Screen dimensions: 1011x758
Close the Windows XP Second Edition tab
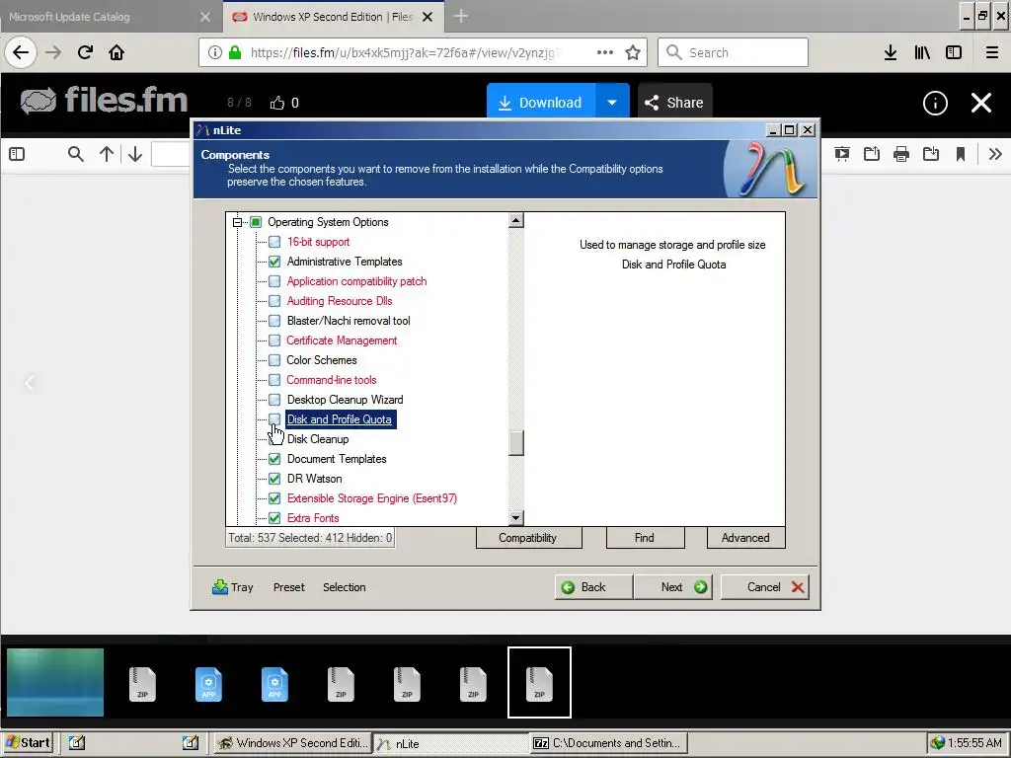pos(428,17)
